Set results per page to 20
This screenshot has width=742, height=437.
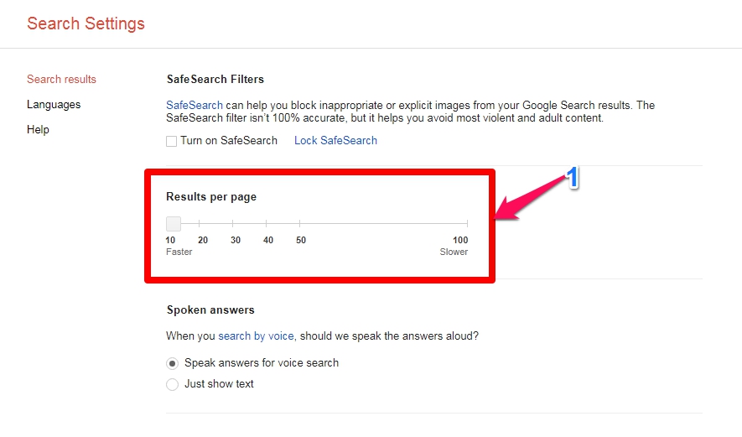(200, 223)
